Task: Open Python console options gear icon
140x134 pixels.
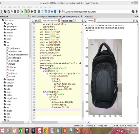Action: (x=137, y=21)
